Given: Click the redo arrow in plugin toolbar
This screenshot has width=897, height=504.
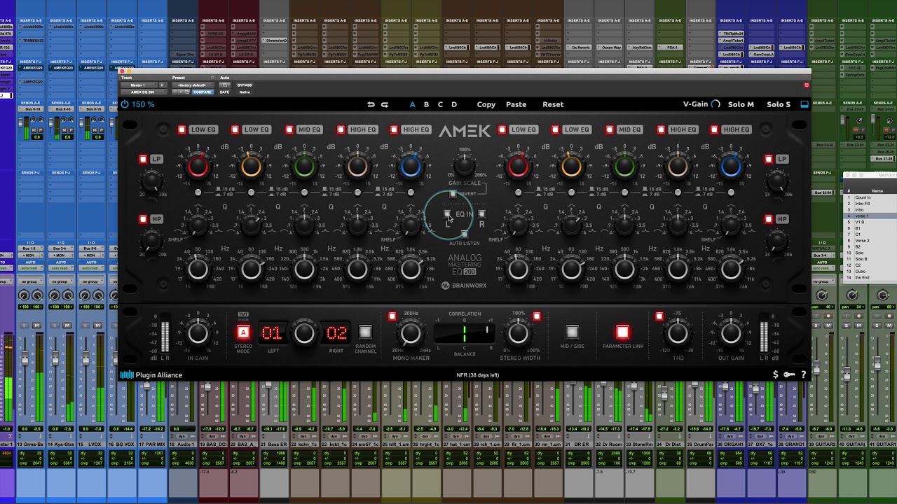Looking at the screenshot, I should point(385,104).
